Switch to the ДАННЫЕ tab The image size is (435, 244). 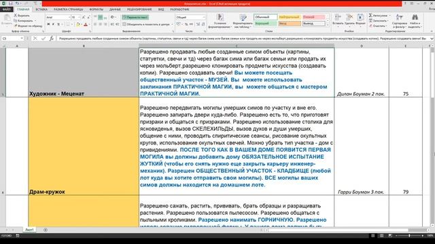click(x=115, y=9)
